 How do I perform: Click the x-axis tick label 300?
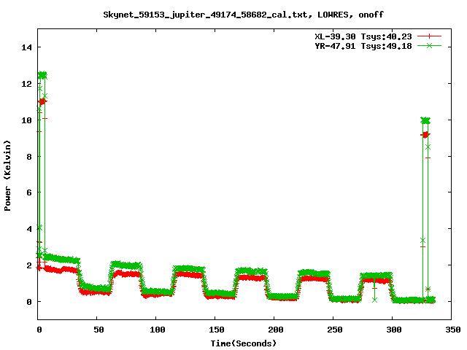click(x=394, y=330)
